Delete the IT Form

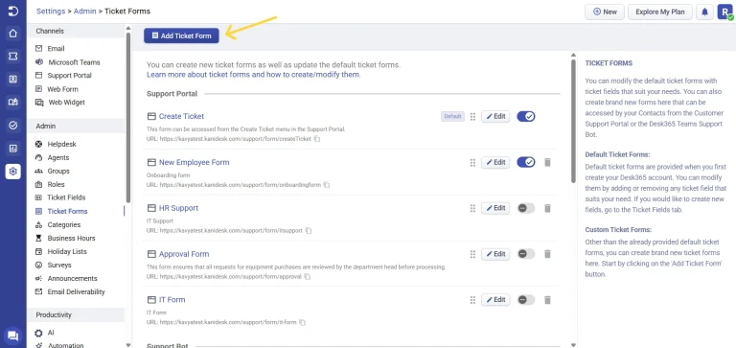tap(547, 300)
